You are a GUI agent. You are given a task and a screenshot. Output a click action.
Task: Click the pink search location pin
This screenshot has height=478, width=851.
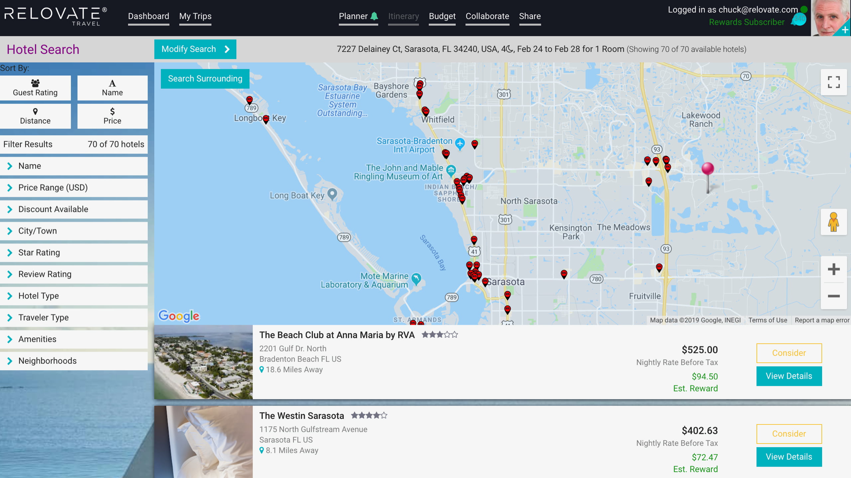point(708,169)
